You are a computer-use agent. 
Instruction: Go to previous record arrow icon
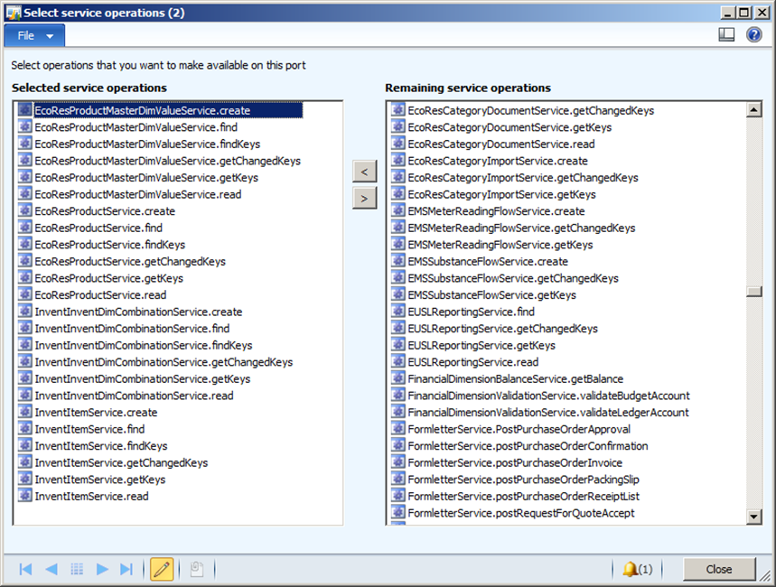pos(51,569)
